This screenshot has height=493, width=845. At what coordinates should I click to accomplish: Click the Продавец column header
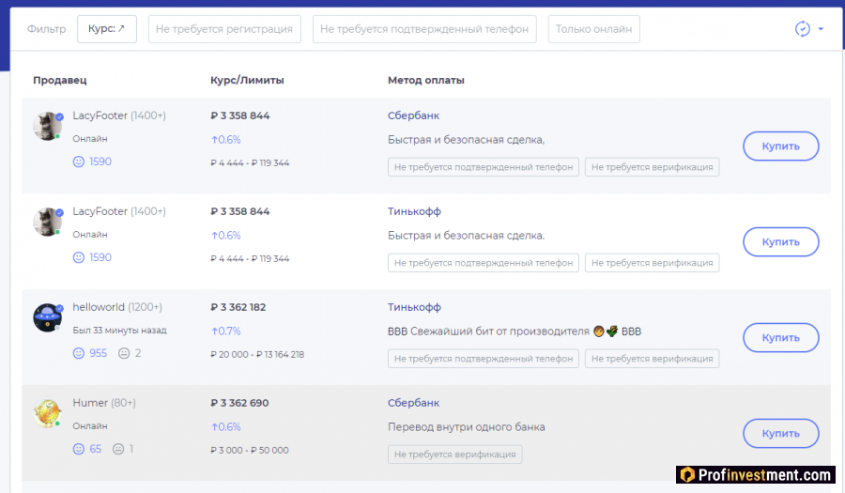tap(60, 80)
